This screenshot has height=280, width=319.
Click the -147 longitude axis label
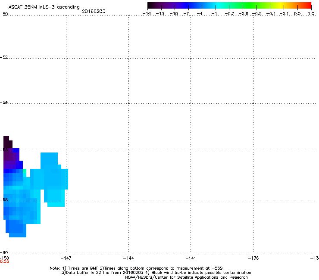click(66, 258)
